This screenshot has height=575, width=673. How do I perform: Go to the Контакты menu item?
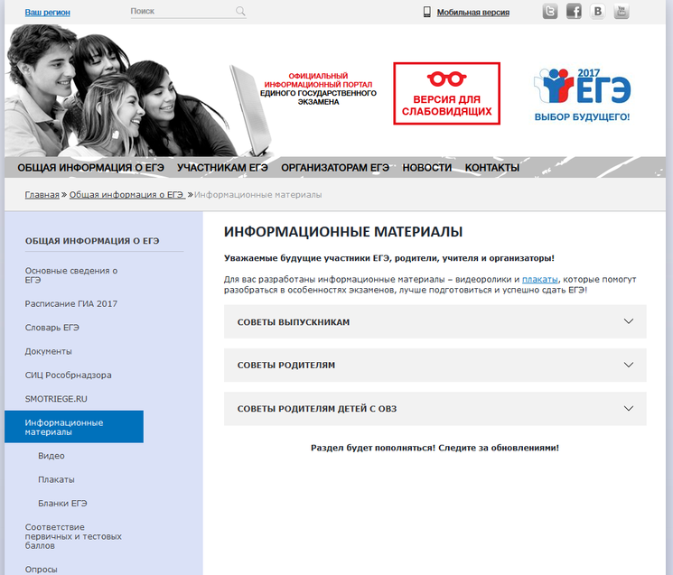click(x=492, y=168)
